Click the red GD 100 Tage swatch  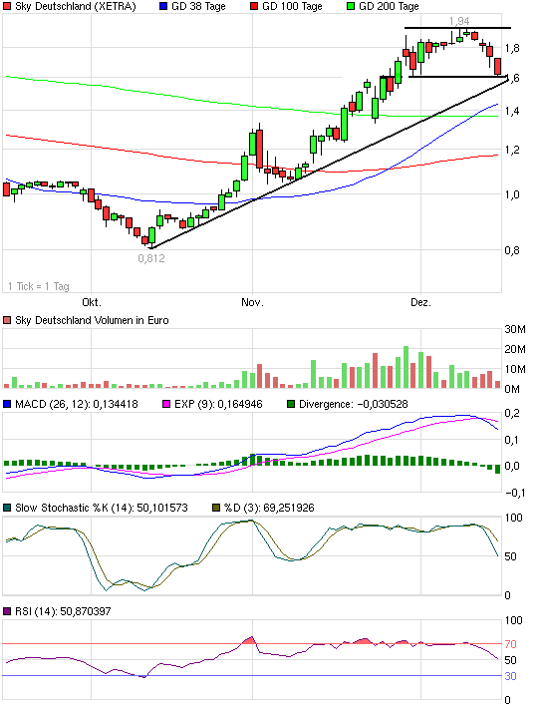(x=254, y=6)
